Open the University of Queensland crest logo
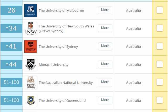The width and height of the screenshot is (168, 112). click(x=31, y=101)
